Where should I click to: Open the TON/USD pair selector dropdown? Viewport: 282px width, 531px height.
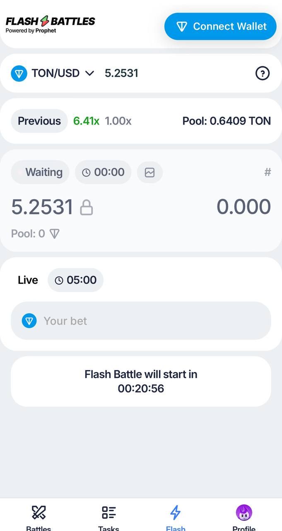[x=55, y=73]
